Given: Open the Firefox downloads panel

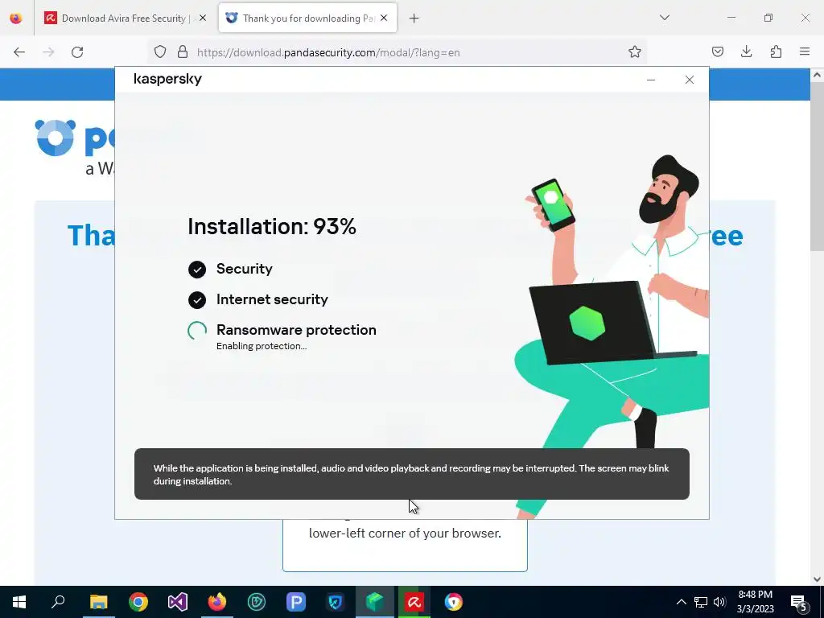Looking at the screenshot, I should click(746, 52).
